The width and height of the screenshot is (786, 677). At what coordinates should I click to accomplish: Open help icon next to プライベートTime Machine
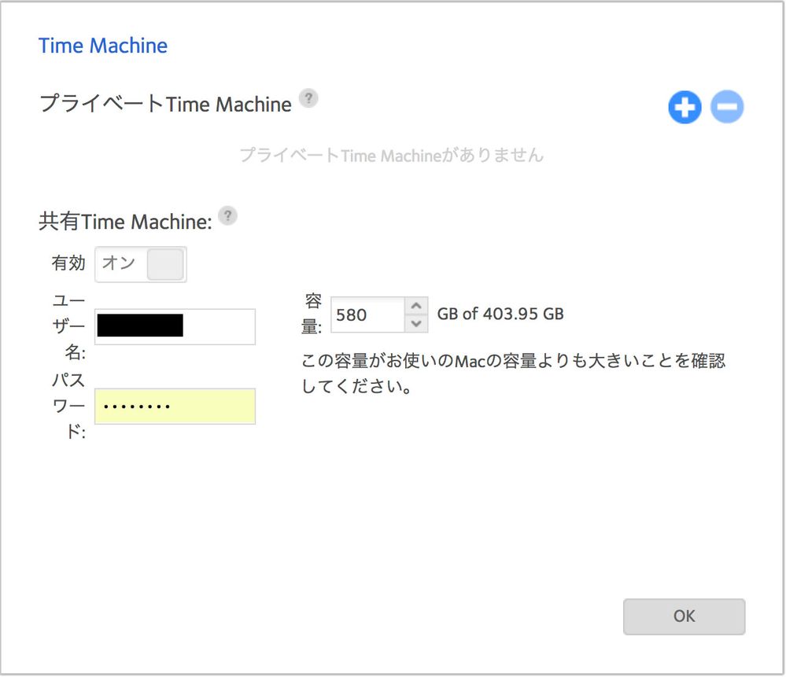tap(309, 99)
